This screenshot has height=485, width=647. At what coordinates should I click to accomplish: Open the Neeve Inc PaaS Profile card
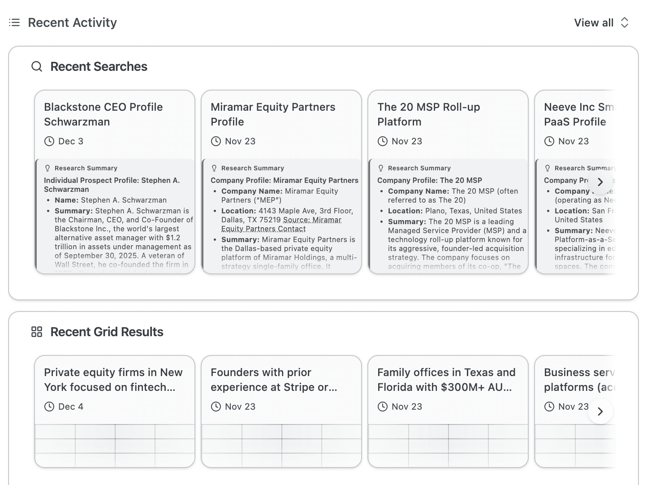pyautogui.click(x=578, y=114)
